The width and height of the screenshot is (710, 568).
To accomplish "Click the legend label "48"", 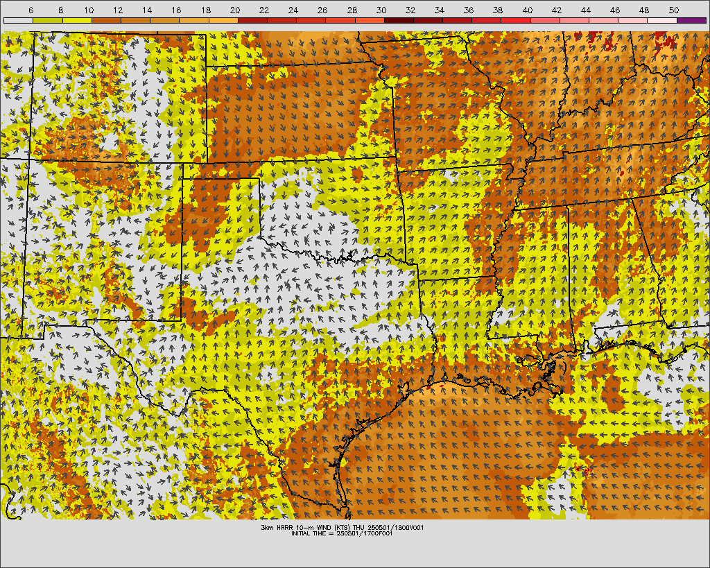I will coord(644,10).
